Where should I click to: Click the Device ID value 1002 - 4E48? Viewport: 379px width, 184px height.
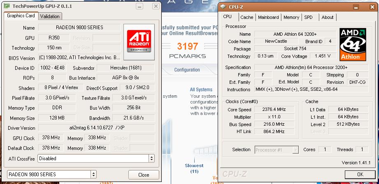pyautogui.click(x=52, y=68)
